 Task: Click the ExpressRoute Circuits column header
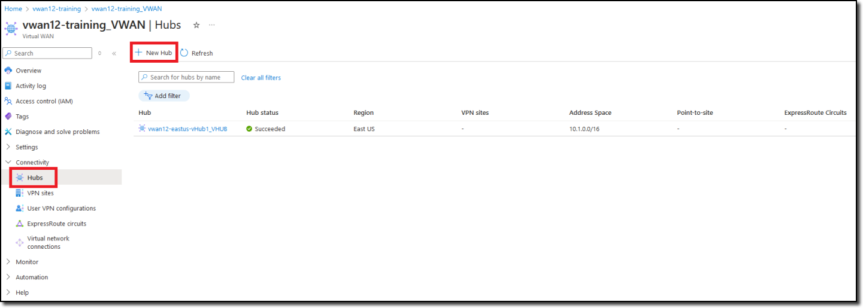click(x=816, y=112)
